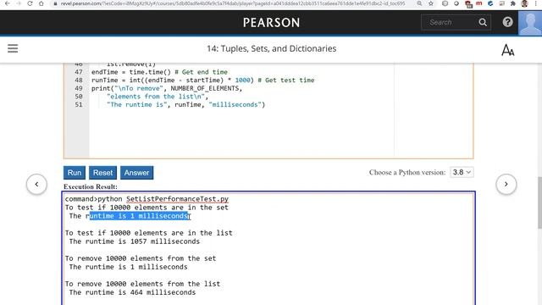Go to previous page arrow
Viewport: 542px width, 305px height.
(x=36, y=185)
